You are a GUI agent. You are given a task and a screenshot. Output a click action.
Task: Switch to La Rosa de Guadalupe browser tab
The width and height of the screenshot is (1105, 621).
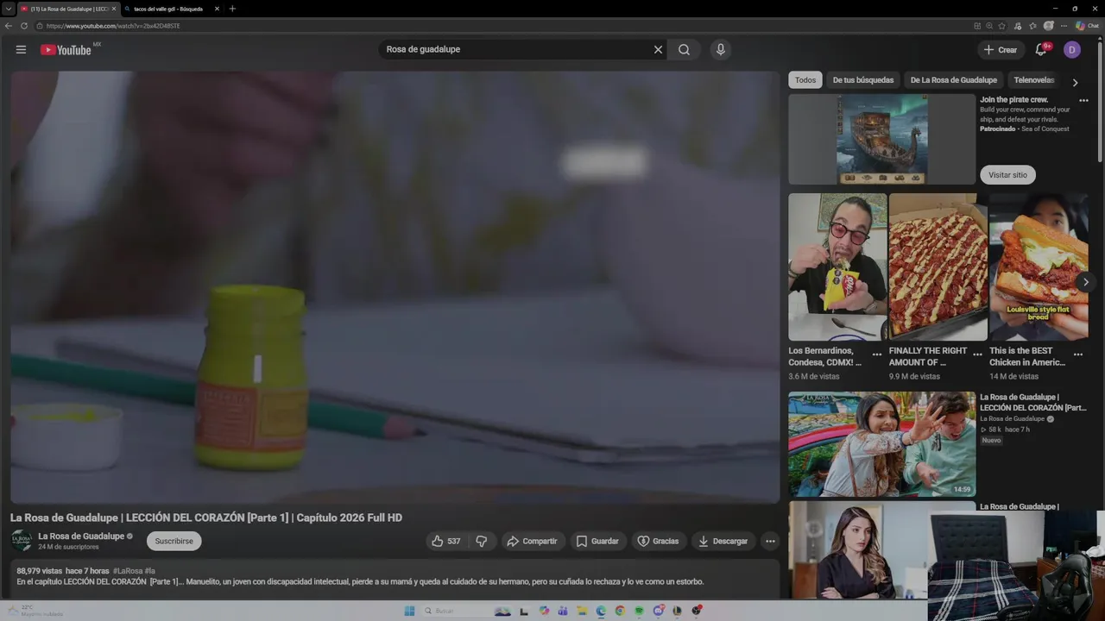click(x=68, y=9)
